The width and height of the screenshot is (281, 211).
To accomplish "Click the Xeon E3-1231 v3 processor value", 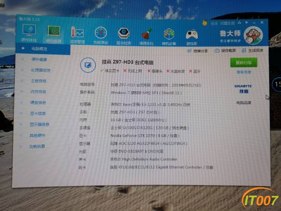I will tap(150, 105).
